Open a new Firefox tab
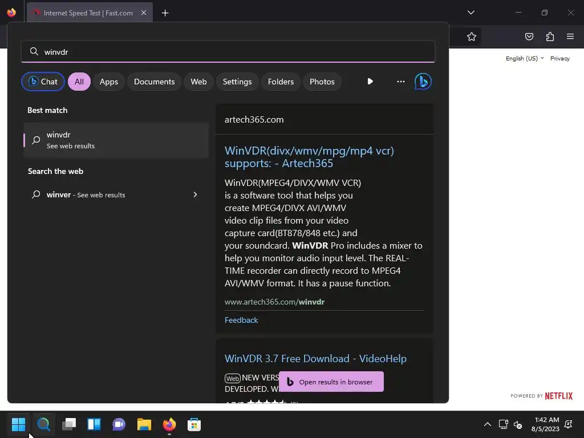This screenshot has height=438, width=584. pyautogui.click(x=165, y=13)
